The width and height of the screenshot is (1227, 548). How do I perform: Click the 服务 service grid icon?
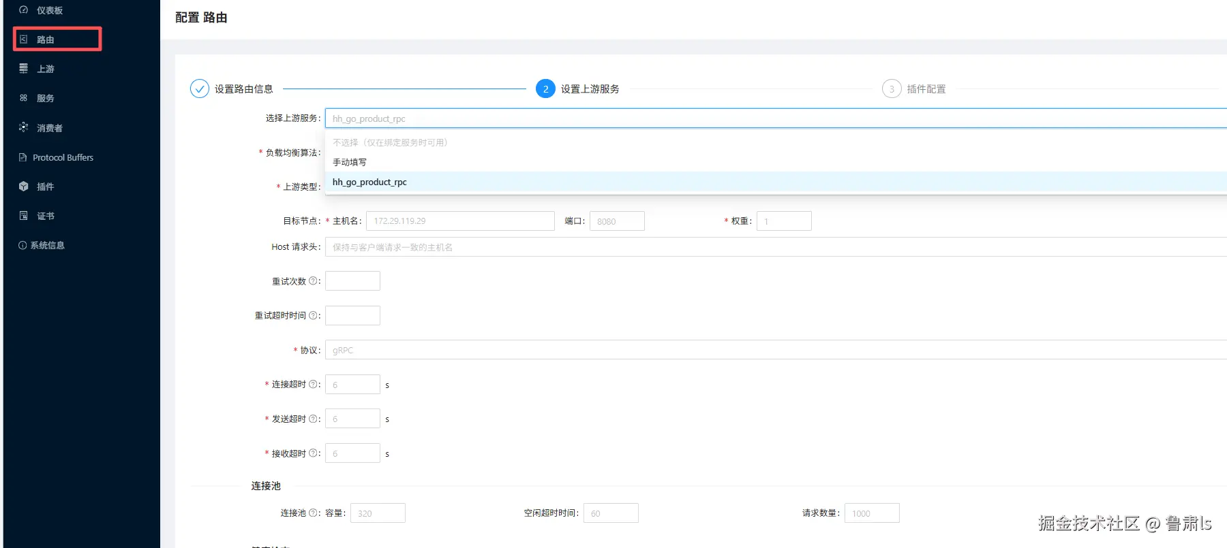coord(23,98)
